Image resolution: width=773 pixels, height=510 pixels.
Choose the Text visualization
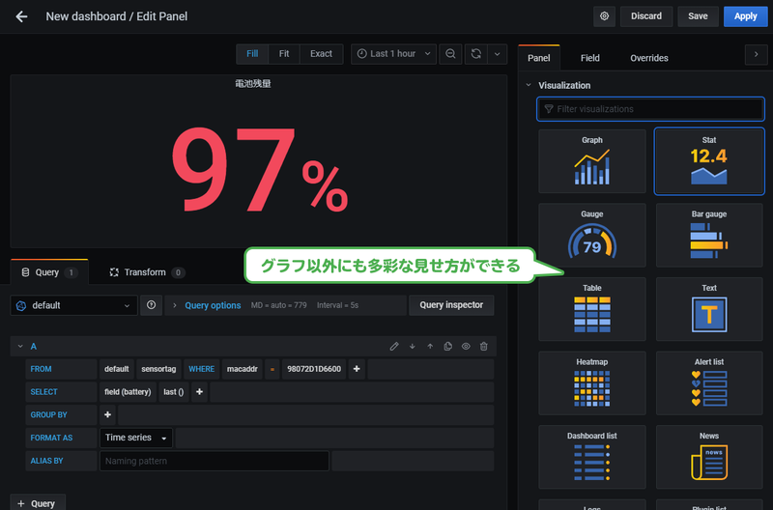709,309
